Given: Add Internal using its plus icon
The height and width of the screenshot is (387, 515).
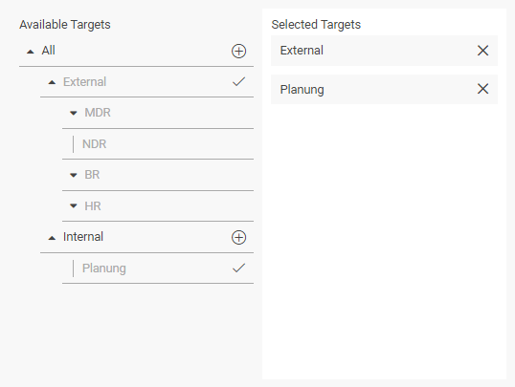Looking at the screenshot, I should click(238, 237).
